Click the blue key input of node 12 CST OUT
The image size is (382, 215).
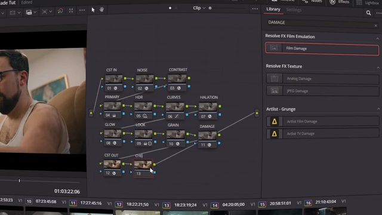pyautogui.click(x=101, y=171)
